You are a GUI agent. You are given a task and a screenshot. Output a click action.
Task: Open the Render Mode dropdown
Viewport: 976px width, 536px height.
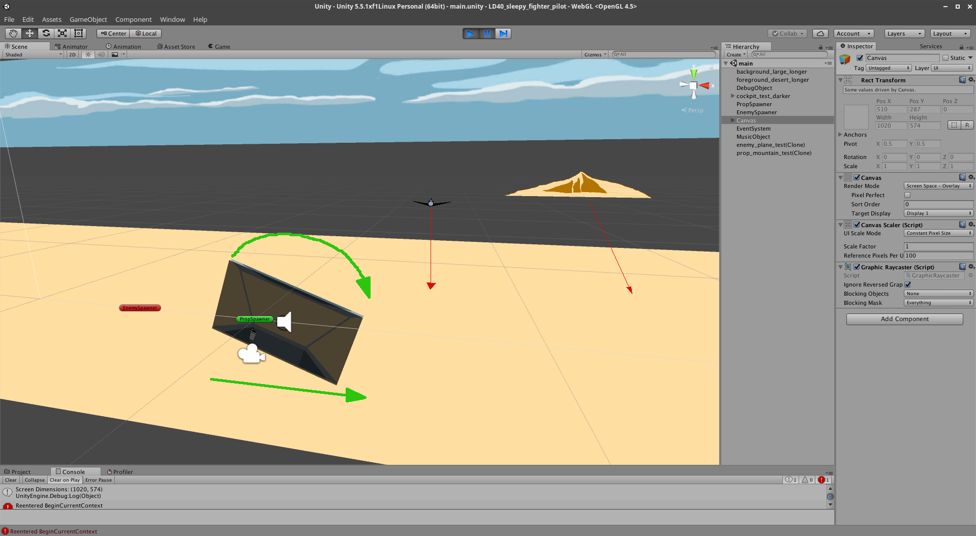pyautogui.click(x=938, y=186)
